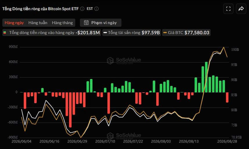This screenshot has height=149, width=249.
Task: Click the share arrow icon
Action: coord(241,8)
